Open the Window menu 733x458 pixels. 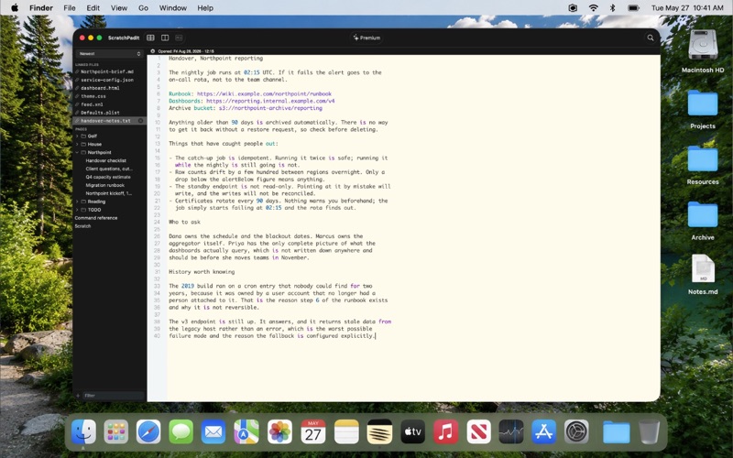[x=173, y=8]
